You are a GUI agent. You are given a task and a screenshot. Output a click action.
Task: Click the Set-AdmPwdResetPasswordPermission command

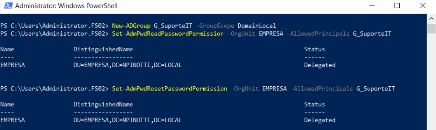click(x=169, y=89)
